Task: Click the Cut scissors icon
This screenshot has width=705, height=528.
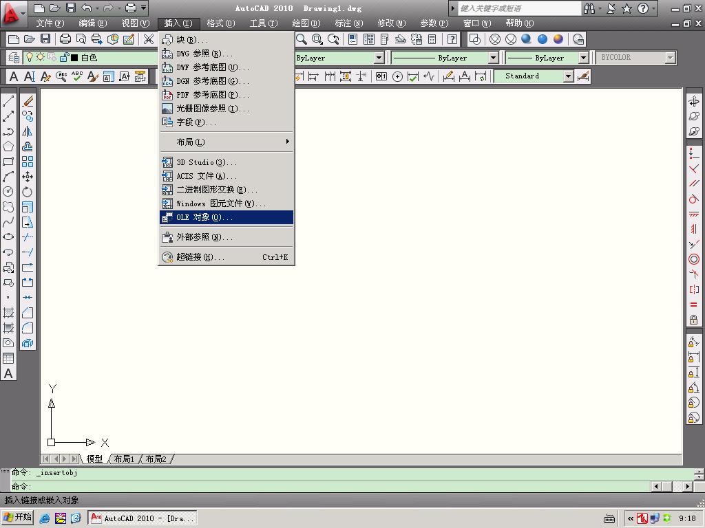Action: (149, 39)
